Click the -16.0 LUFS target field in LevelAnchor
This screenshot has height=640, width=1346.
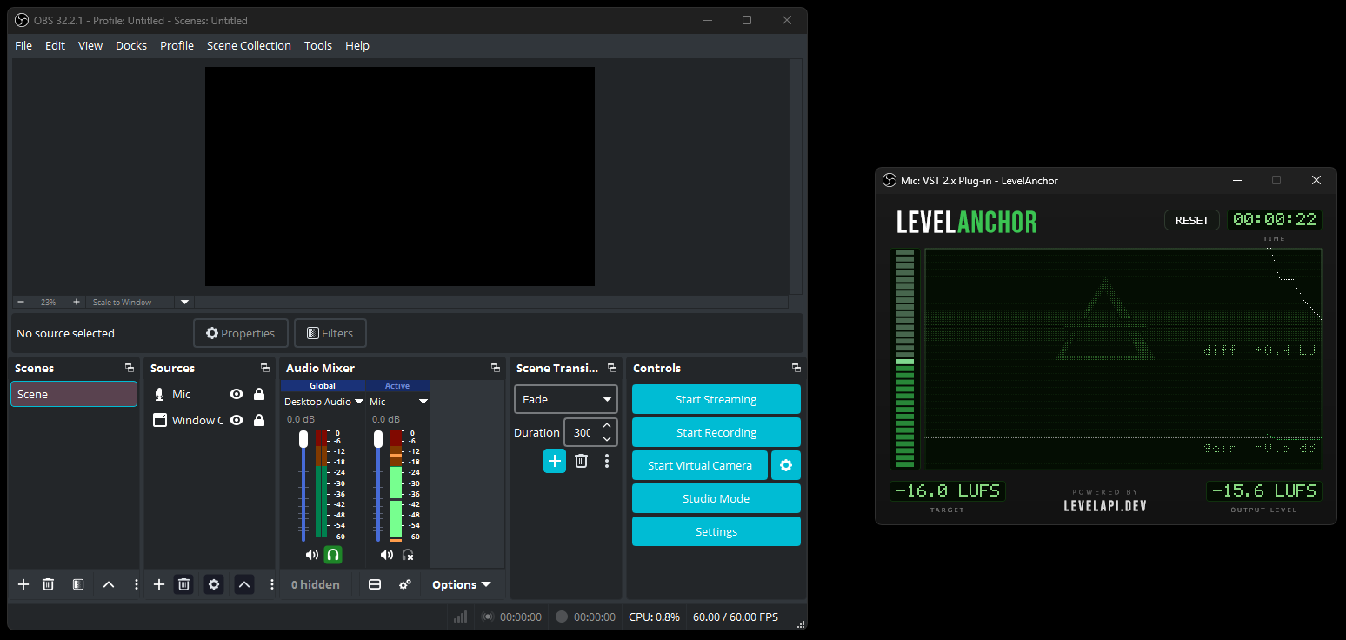pyautogui.click(x=948, y=490)
